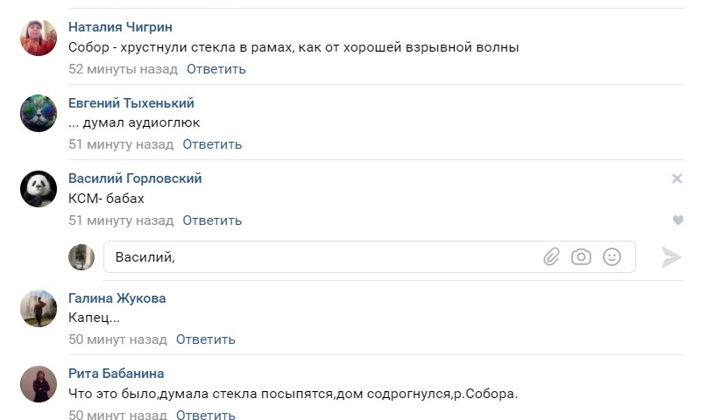Open profile link Рита Бабанина

click(x=117, y=374)
